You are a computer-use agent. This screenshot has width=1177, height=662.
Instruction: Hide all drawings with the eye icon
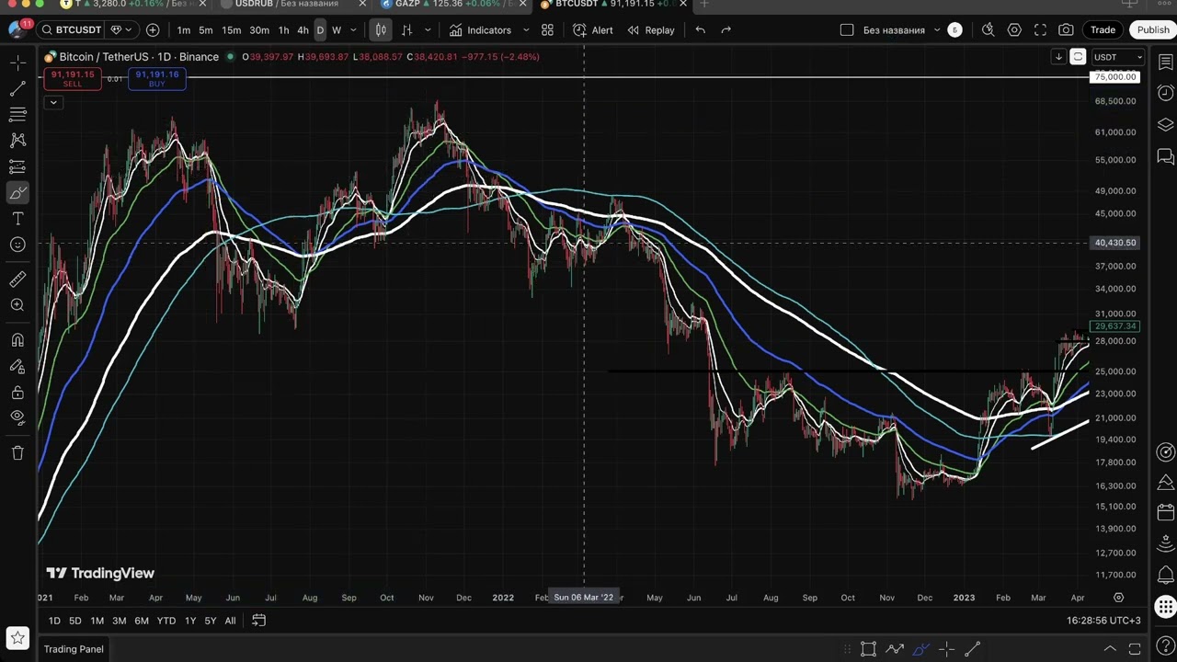click(17, 418)
